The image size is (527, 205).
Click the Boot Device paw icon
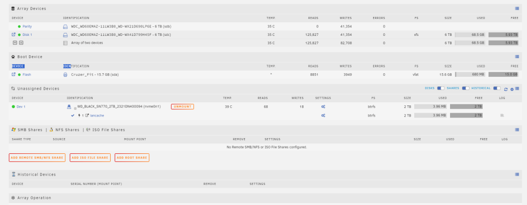[13, 57]
